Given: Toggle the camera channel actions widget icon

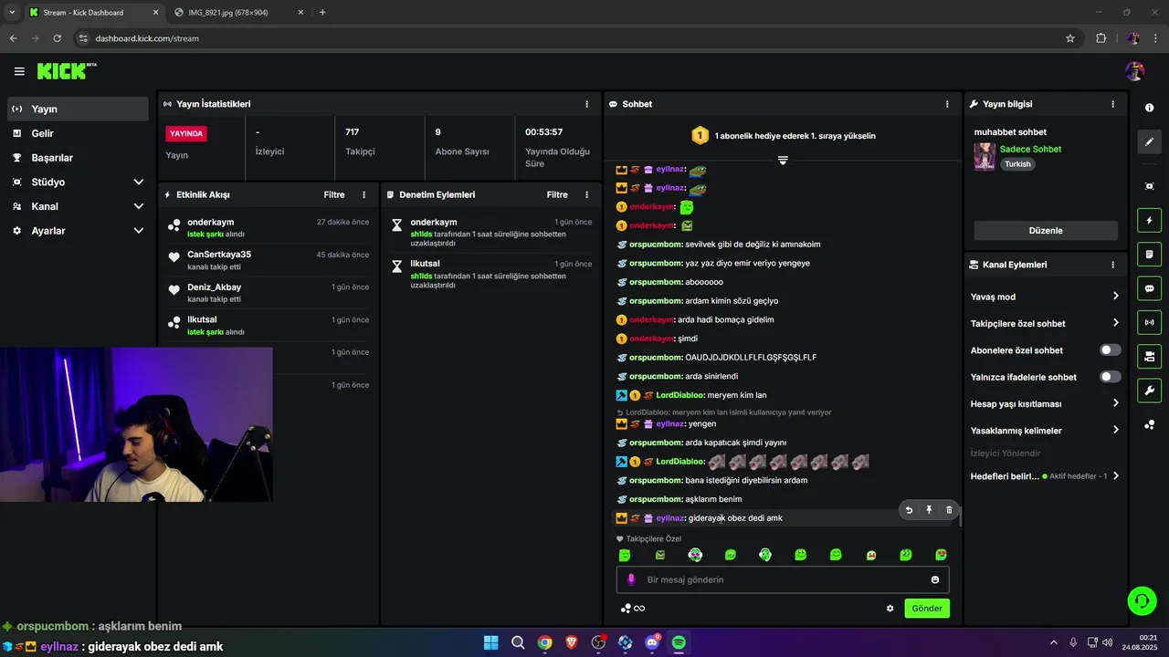Looking at the screenshot, I should pyautogui.click(x=1149, y=356).
